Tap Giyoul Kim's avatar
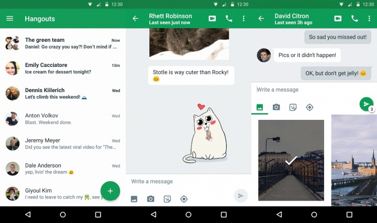The width and height of the screenshot is (377, 223). tap(13, 194)
